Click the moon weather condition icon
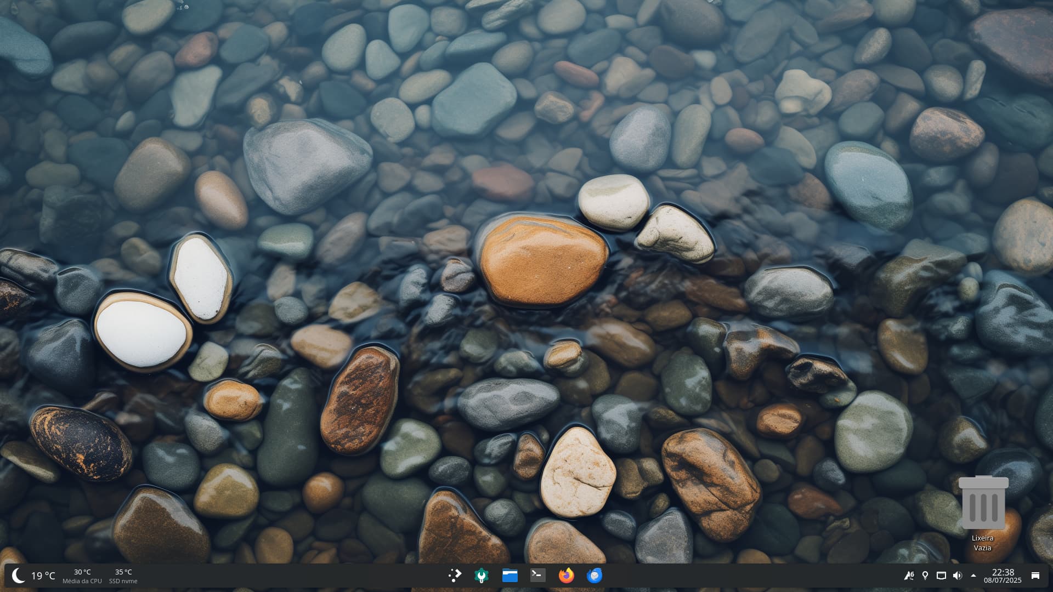This screenshot has height=592, width=1053. pos(18,576)
